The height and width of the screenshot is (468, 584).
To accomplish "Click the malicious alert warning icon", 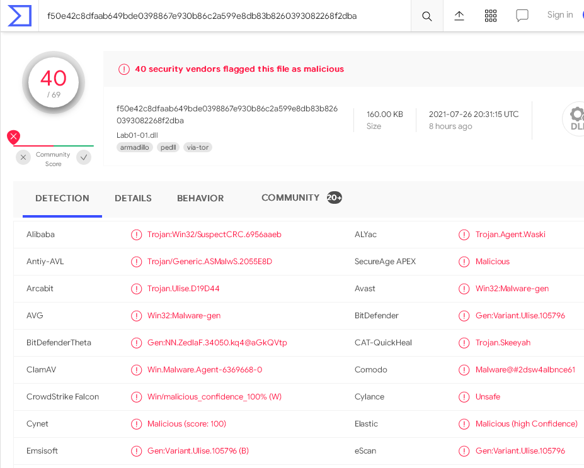I will click(124, 69).
